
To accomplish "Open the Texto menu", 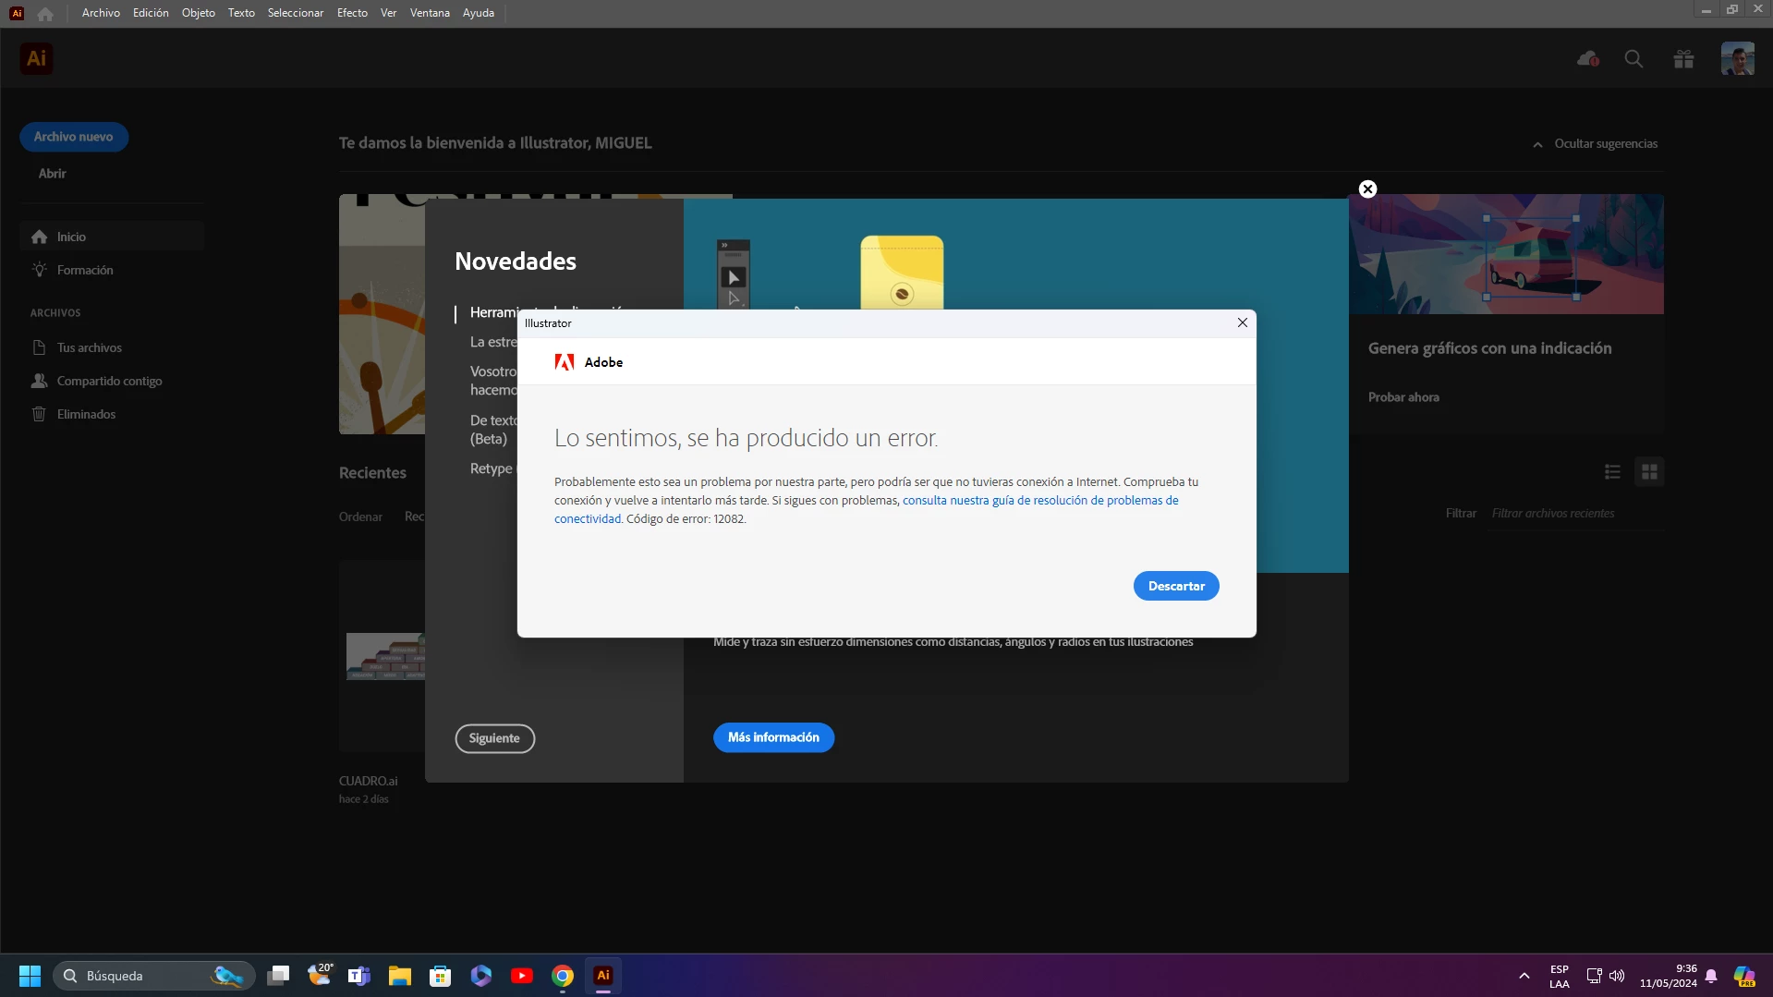I will pyautogui.click(x=241, y=13).
